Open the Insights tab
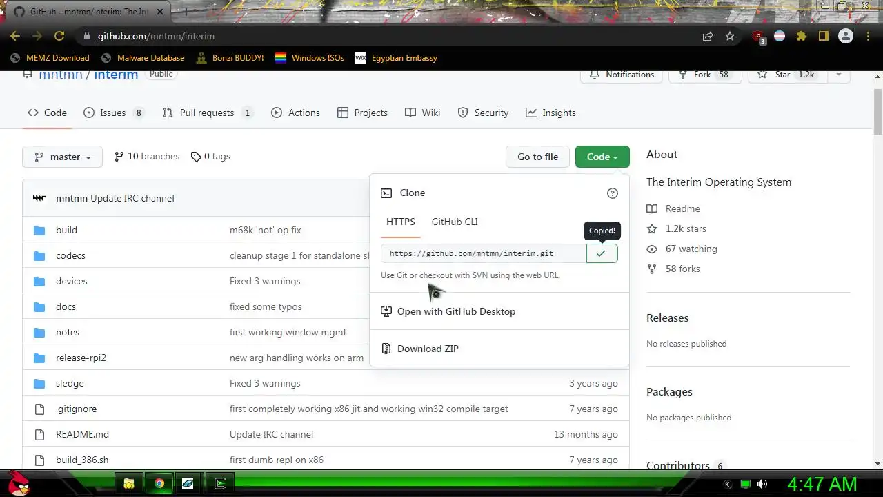The image size is (883, 497). 550,113
